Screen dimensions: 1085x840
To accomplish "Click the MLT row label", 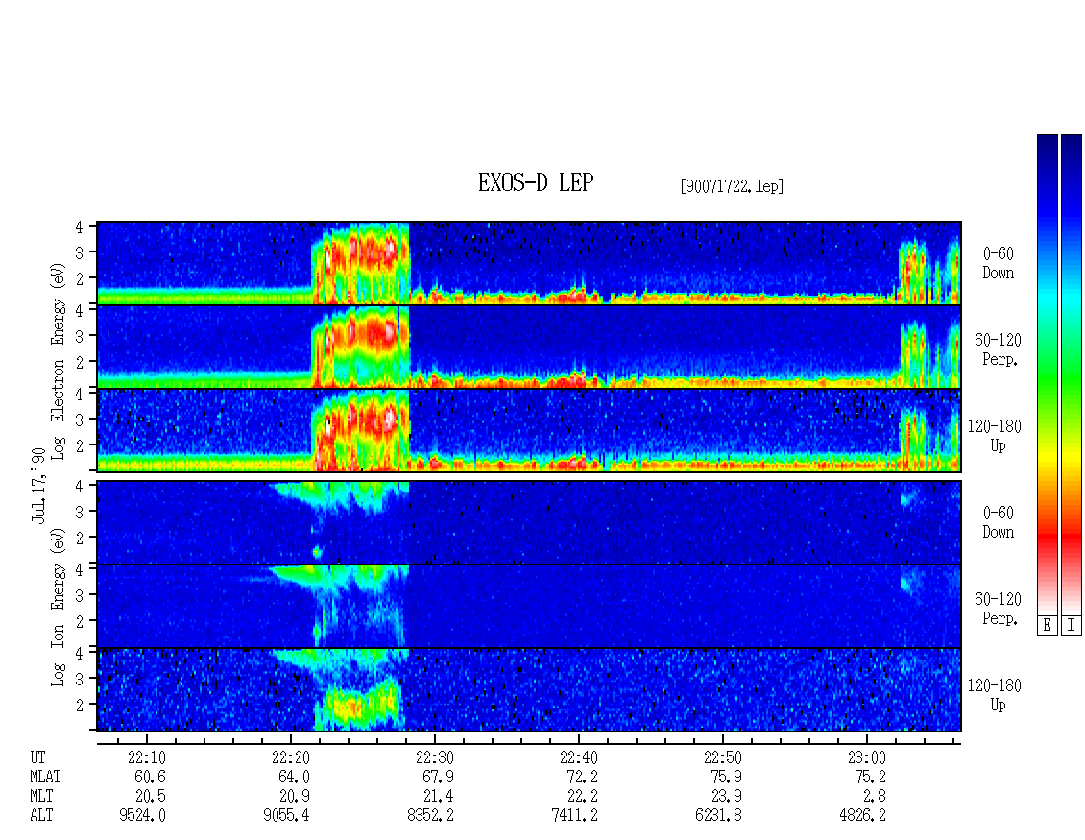I will pos(41,797).
